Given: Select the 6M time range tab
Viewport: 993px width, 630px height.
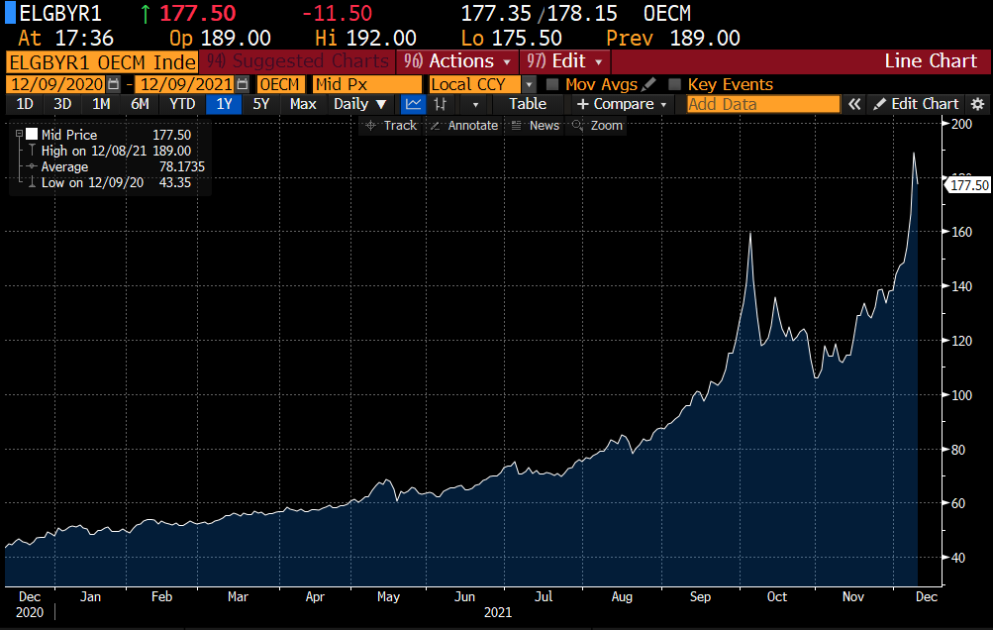Looking at the screenshot, I should (140, 104).
